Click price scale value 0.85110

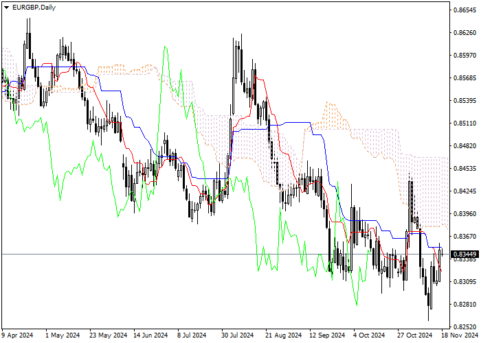[x=465, y=123]
